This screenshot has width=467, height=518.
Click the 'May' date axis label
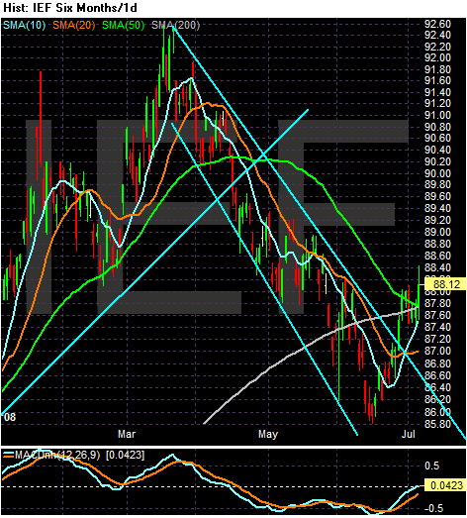[x=268, y=434]
